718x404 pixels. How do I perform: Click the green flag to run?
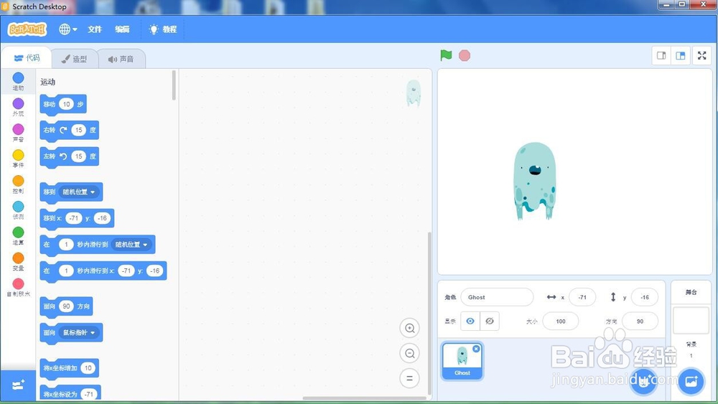point(446,55)
